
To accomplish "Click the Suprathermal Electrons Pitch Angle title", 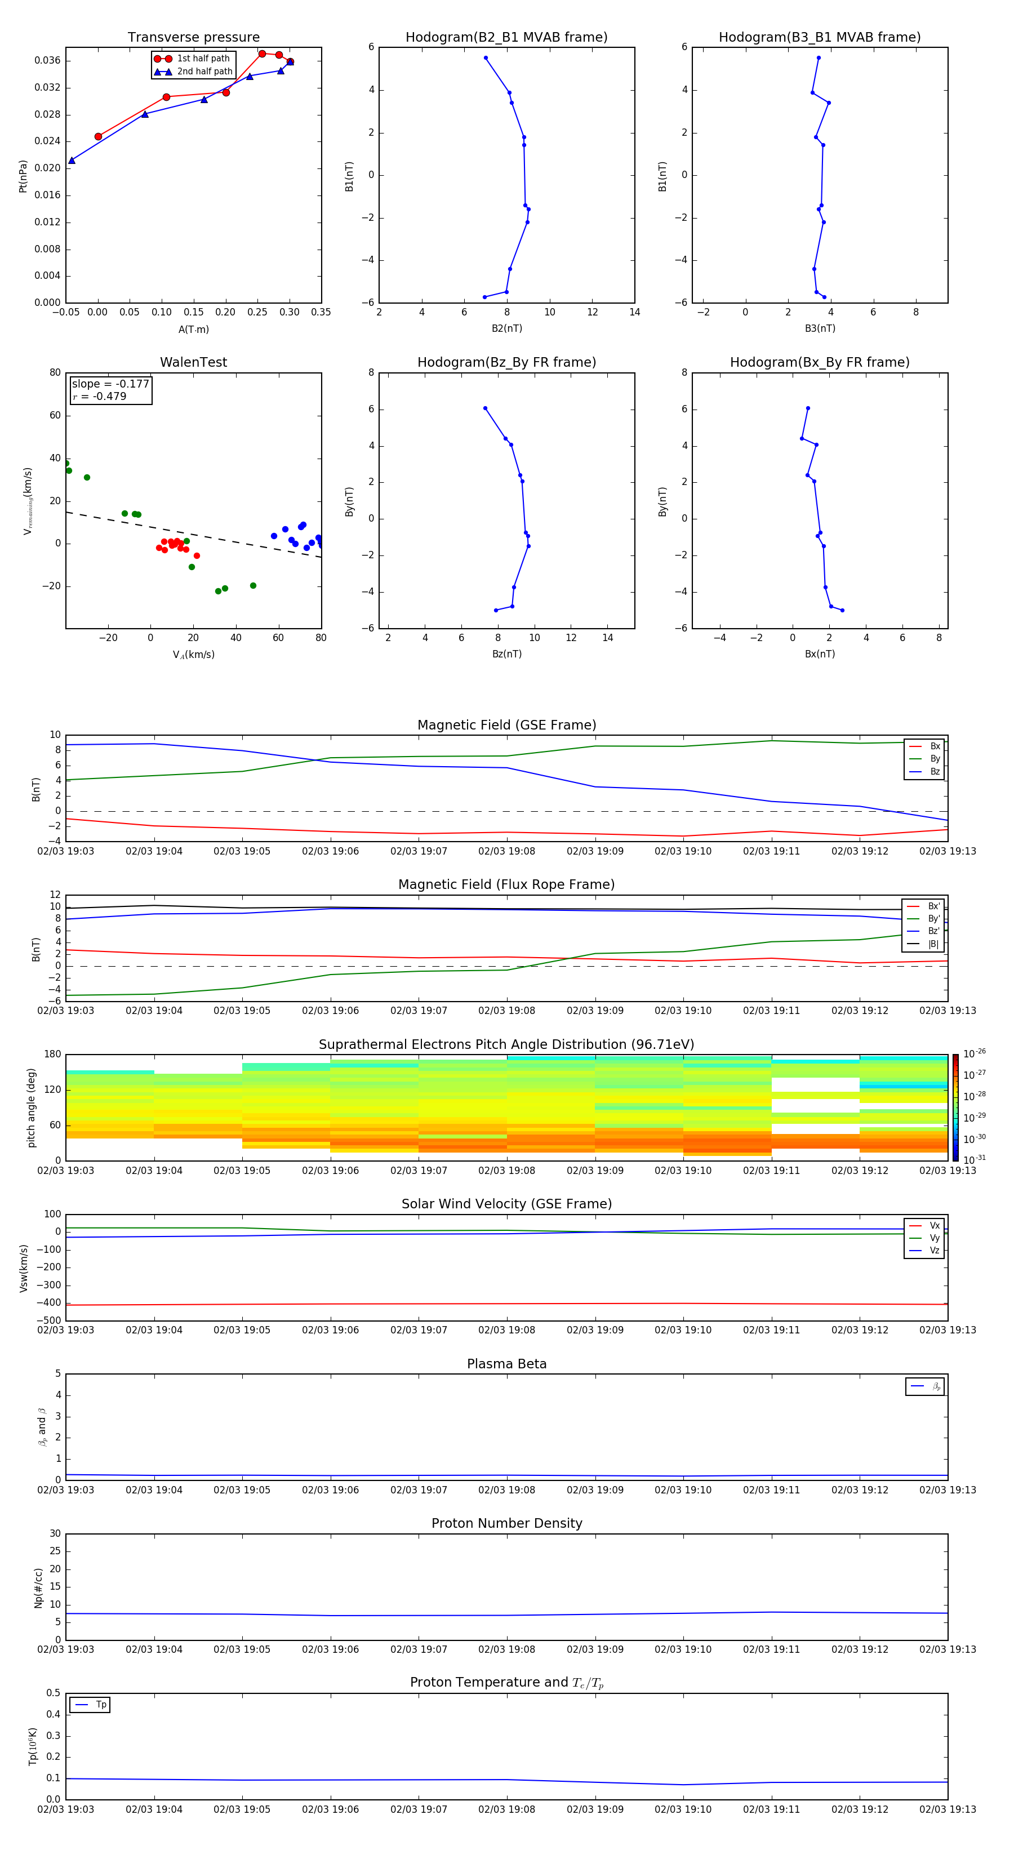I will click(x=506, y=1044).
